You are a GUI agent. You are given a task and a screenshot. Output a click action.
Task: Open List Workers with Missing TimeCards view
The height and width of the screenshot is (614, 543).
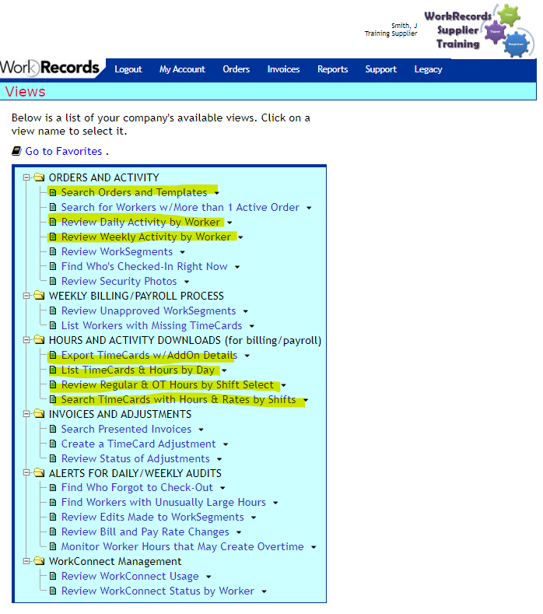[152, 325]
